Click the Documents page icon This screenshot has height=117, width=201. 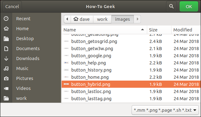6,49
